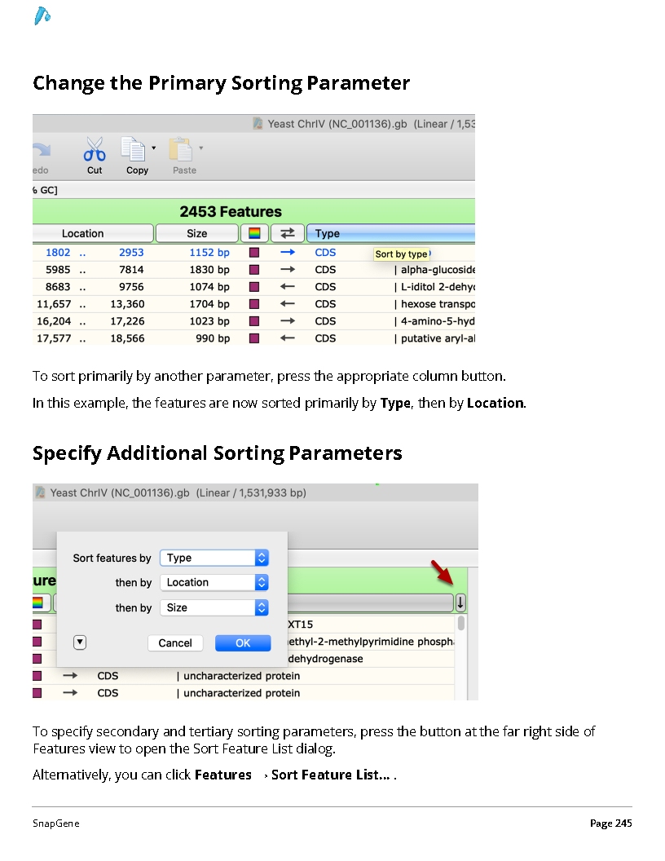Click the right arrow in the 1152 bp row
Screen dimensions: 665x861
(288, 253)
